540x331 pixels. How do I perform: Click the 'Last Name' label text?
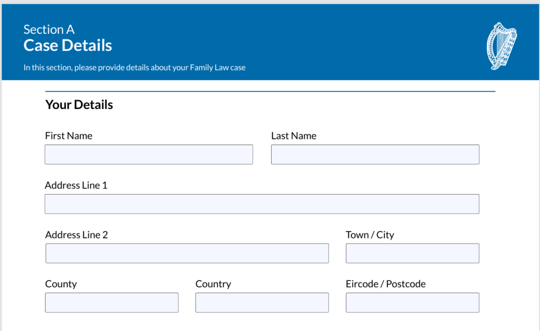coord(294,136)
